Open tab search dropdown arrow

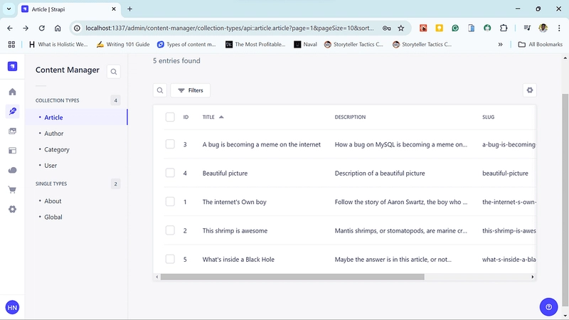pos(9,9)
